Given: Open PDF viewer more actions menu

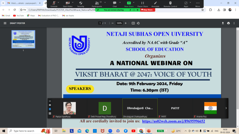Looking at the screenshot, I should coord(234,23).
